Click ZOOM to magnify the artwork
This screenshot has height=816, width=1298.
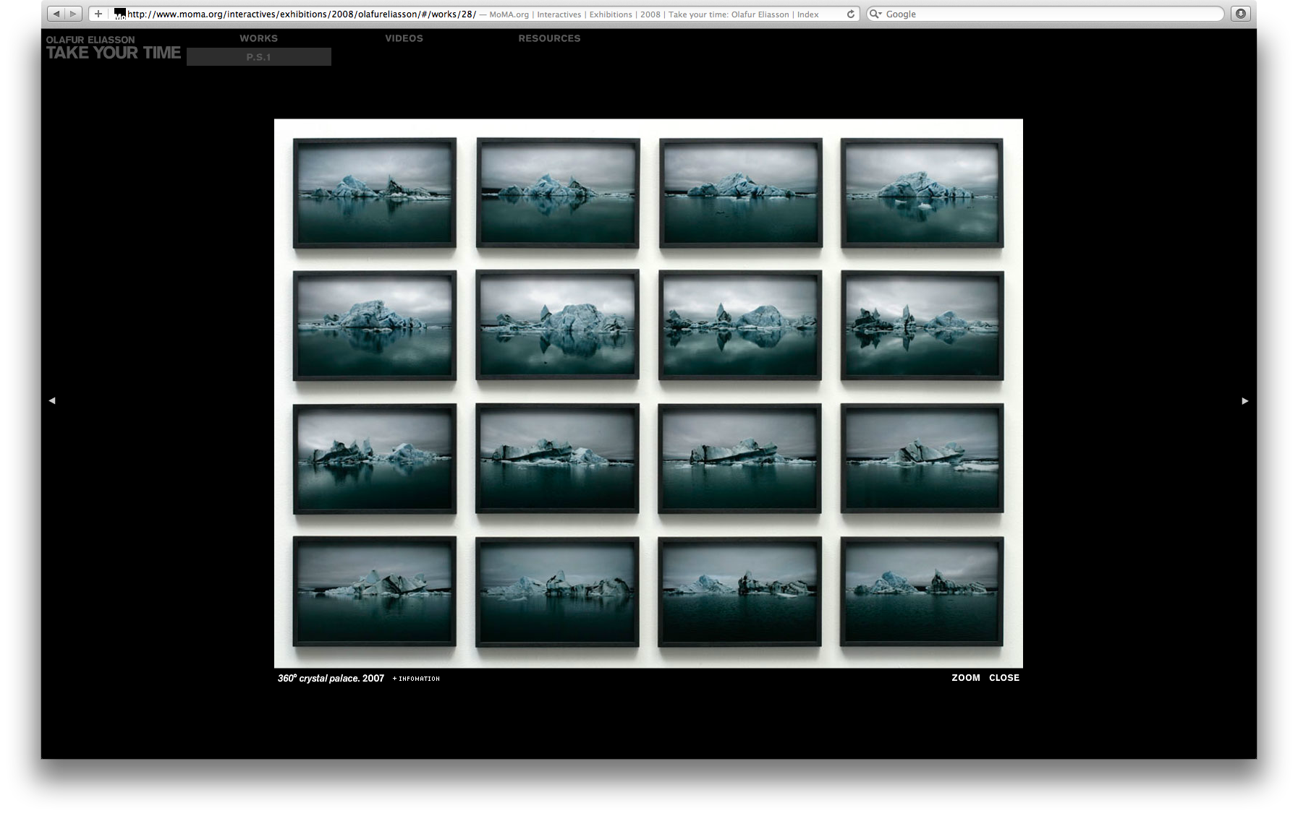point(965,677)
